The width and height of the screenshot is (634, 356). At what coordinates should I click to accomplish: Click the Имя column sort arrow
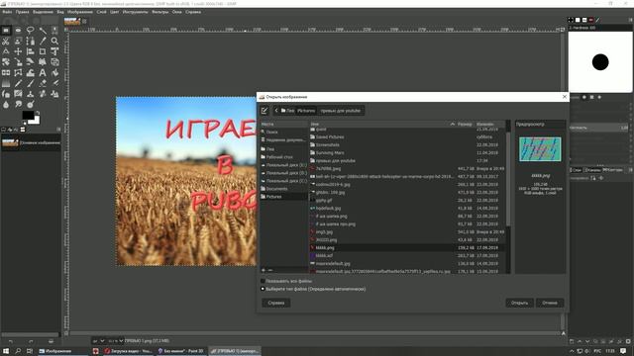tap(453, 125)
